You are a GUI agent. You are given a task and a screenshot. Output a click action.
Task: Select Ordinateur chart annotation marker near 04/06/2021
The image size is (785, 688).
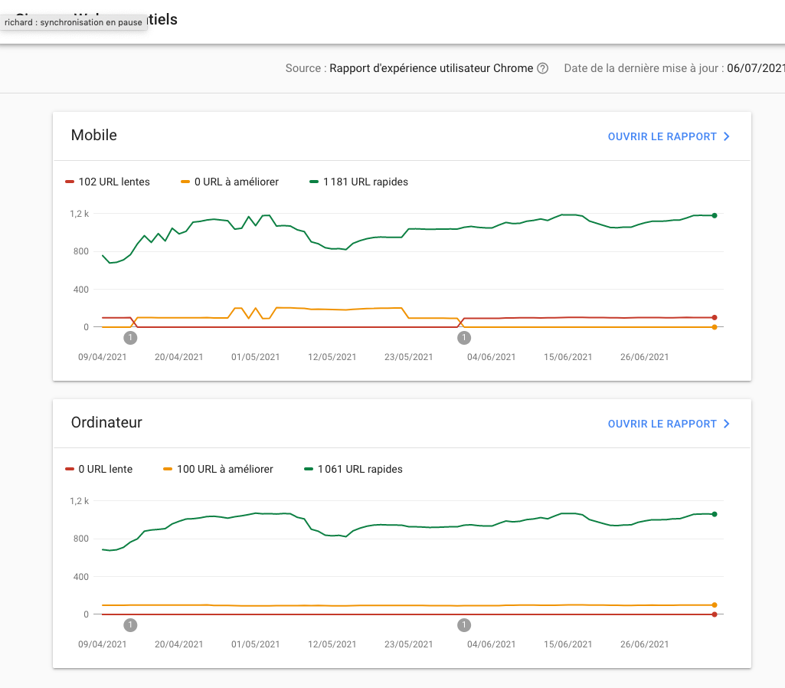[463, 625]
